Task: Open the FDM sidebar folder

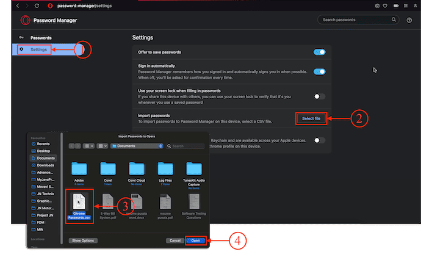Action: [x=43, y=223]
